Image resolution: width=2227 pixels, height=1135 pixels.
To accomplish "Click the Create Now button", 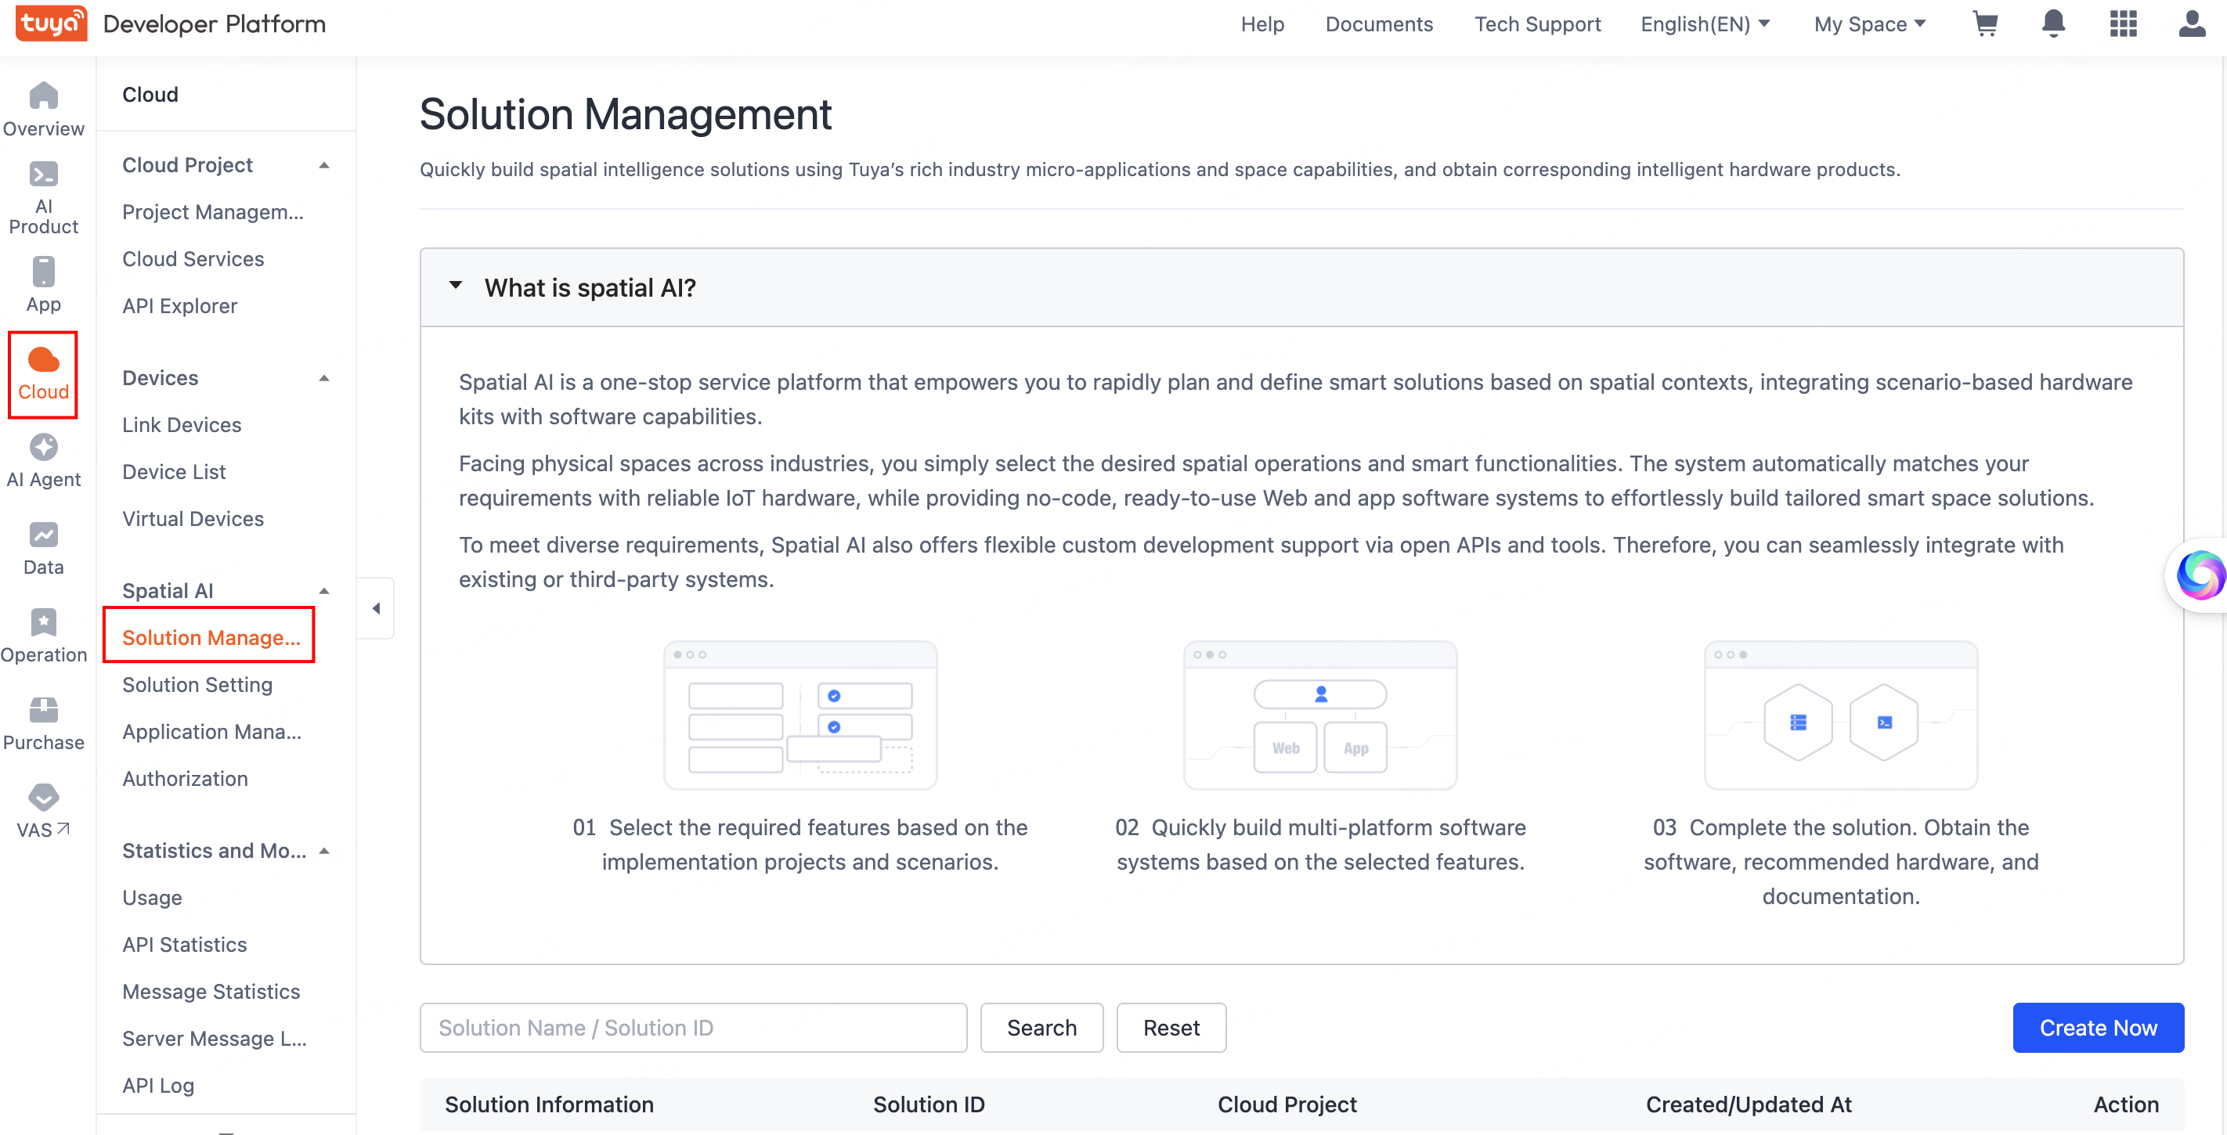I will pyautogui.click(x=2097, y=1027).
